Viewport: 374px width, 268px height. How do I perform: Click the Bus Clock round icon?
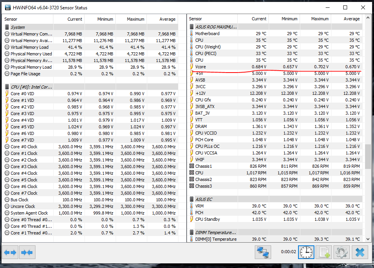(7, 200)
